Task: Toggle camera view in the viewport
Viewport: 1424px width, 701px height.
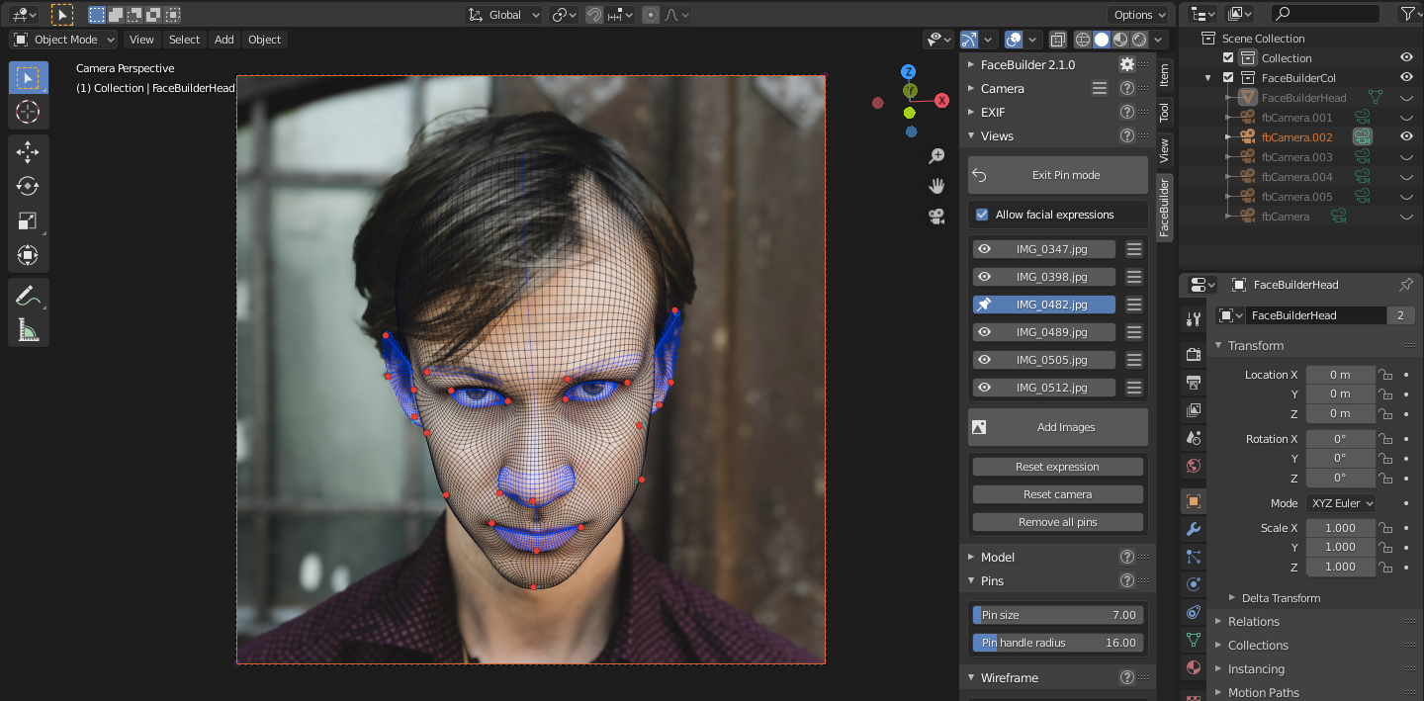Action: point(935,216)
